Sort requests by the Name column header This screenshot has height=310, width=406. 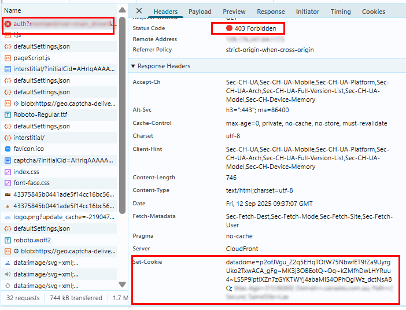pyautogui.click(x=13, y=10)
